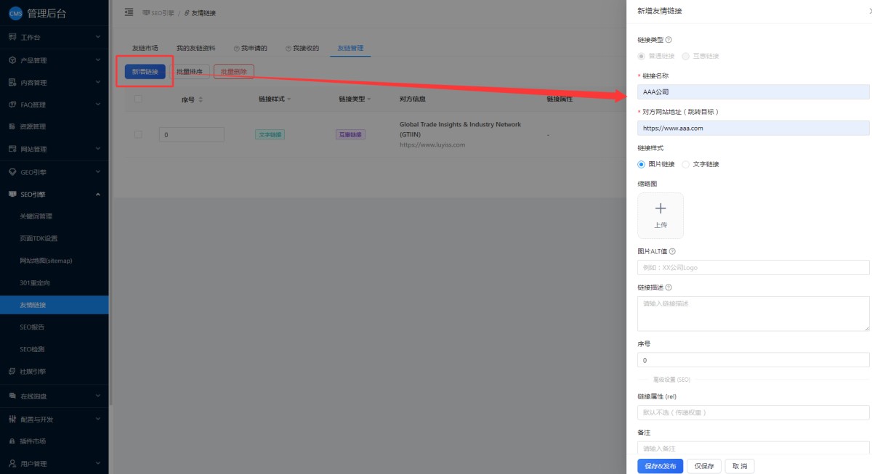Click the 仅保存 button
Viewport: 872px width, 474px height.
[704, 466]
